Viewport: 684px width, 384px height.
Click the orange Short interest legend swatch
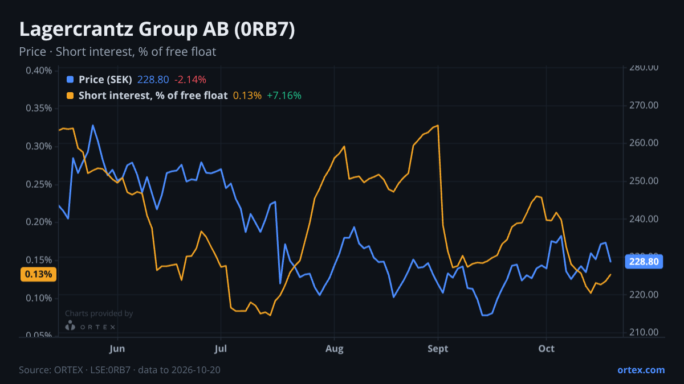point(70,96)
